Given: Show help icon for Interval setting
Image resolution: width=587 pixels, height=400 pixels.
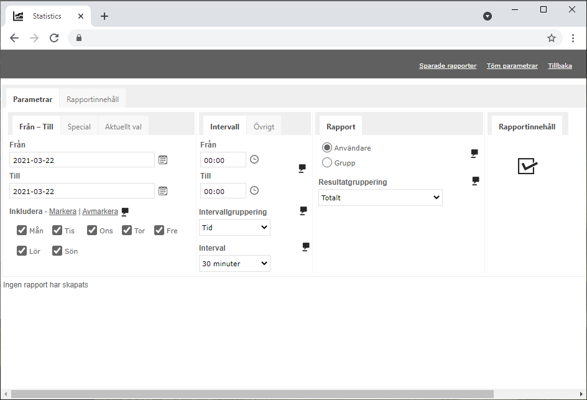Looking at the screenshot, I should point(306,247).
